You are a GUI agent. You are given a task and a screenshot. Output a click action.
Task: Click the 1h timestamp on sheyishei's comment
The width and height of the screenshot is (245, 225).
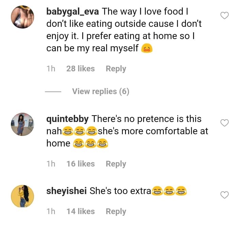pos(51,211)
